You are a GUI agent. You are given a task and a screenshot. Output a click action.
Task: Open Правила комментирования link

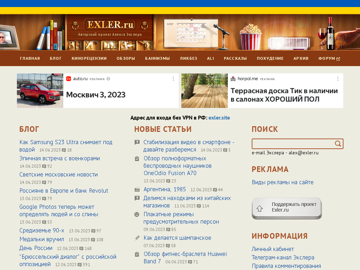click(x=286, y=266)
